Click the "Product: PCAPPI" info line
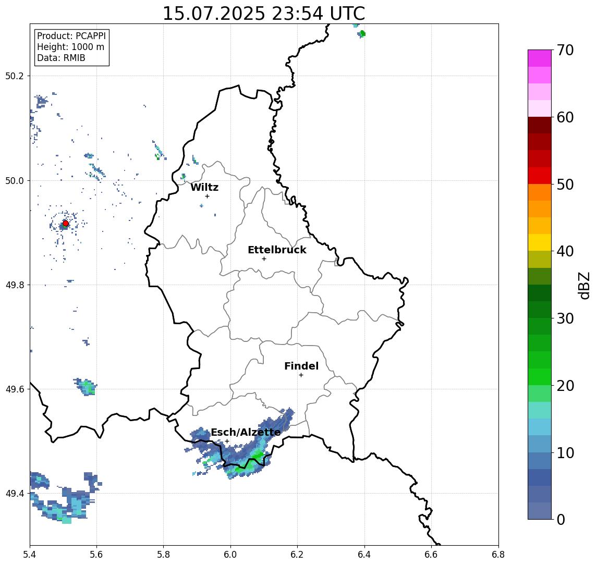Screen dimensions: 597x565 (71, 36)
